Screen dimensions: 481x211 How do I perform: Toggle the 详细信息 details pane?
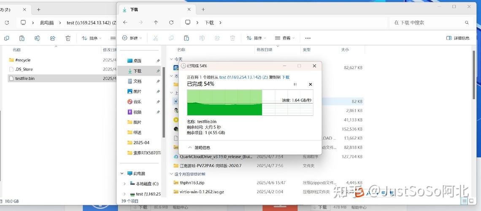[458, 38]
